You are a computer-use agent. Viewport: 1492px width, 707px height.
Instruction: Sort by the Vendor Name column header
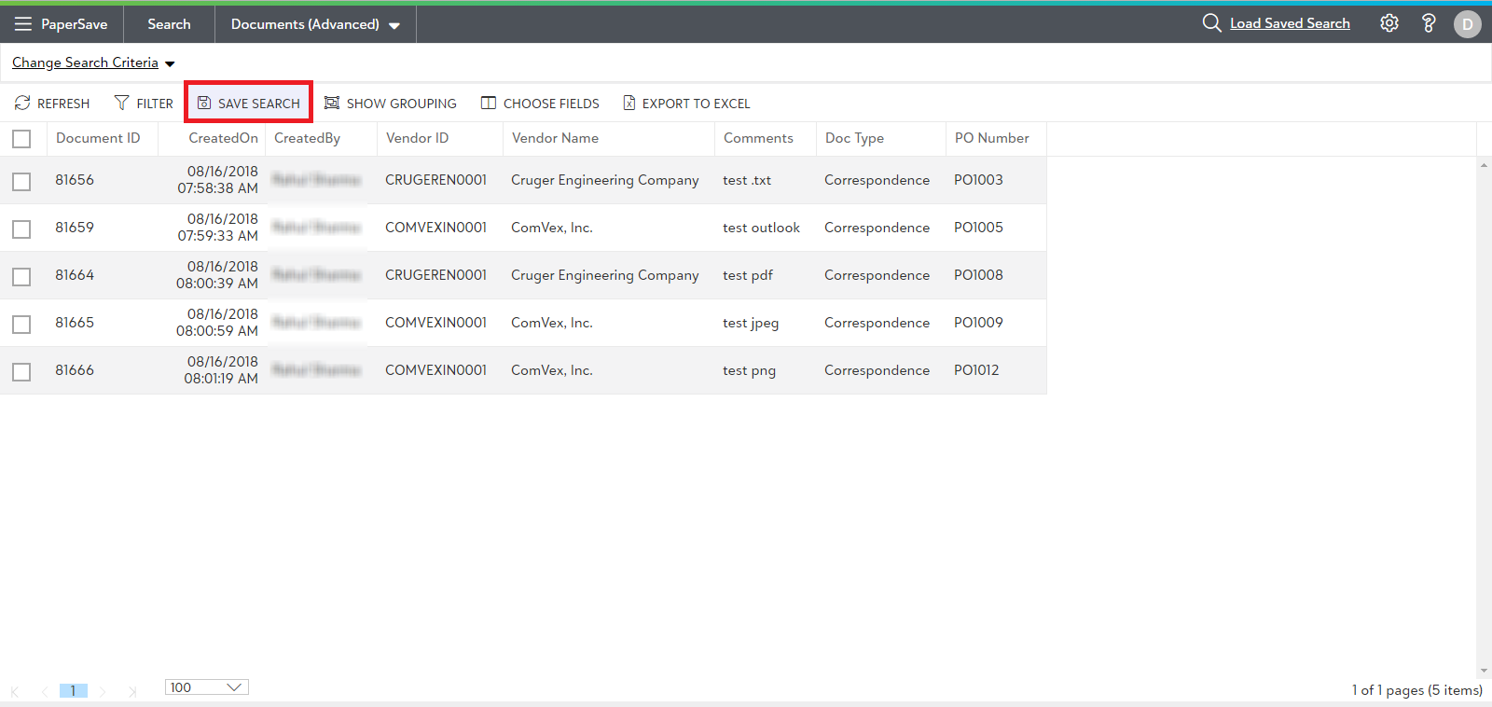(x=555, y=138)
